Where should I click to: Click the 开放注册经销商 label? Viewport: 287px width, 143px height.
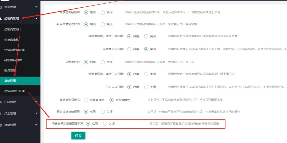tap(70, 12)
